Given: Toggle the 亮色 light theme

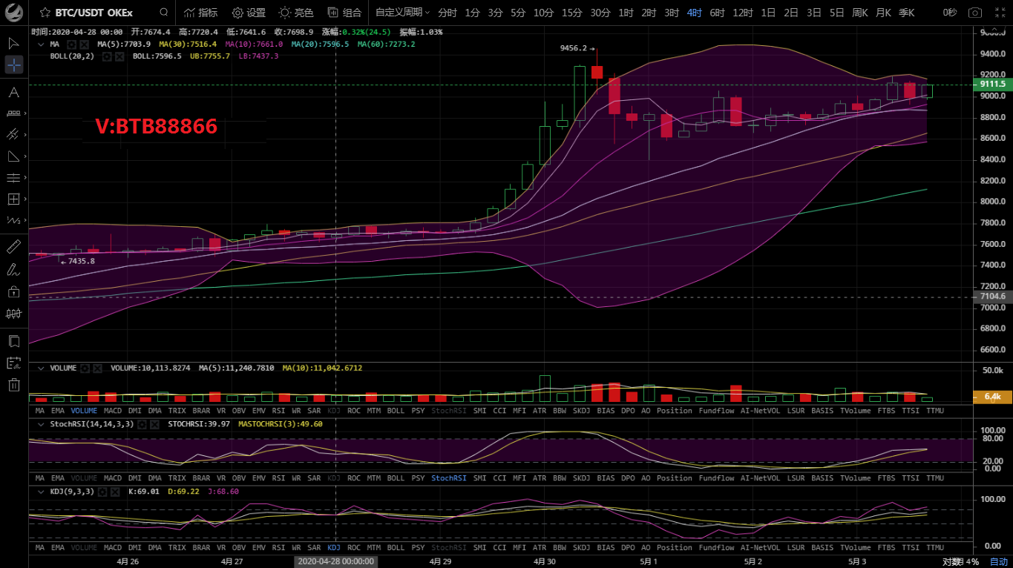Looking at the screenshot, I should click(296, 13).
